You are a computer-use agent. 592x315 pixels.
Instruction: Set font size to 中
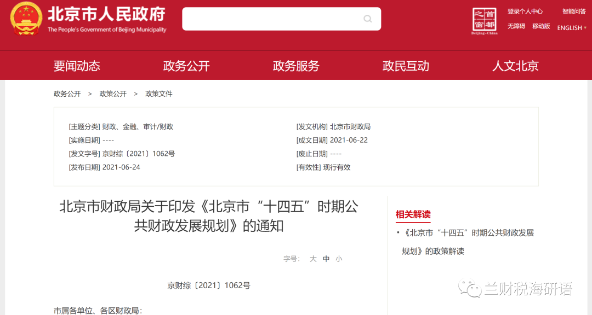326,259
